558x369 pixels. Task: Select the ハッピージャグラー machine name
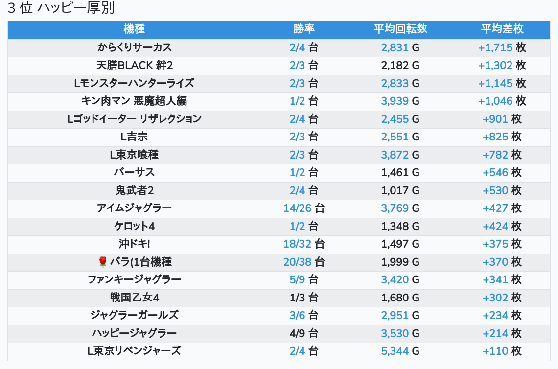[x=134, y=333]
